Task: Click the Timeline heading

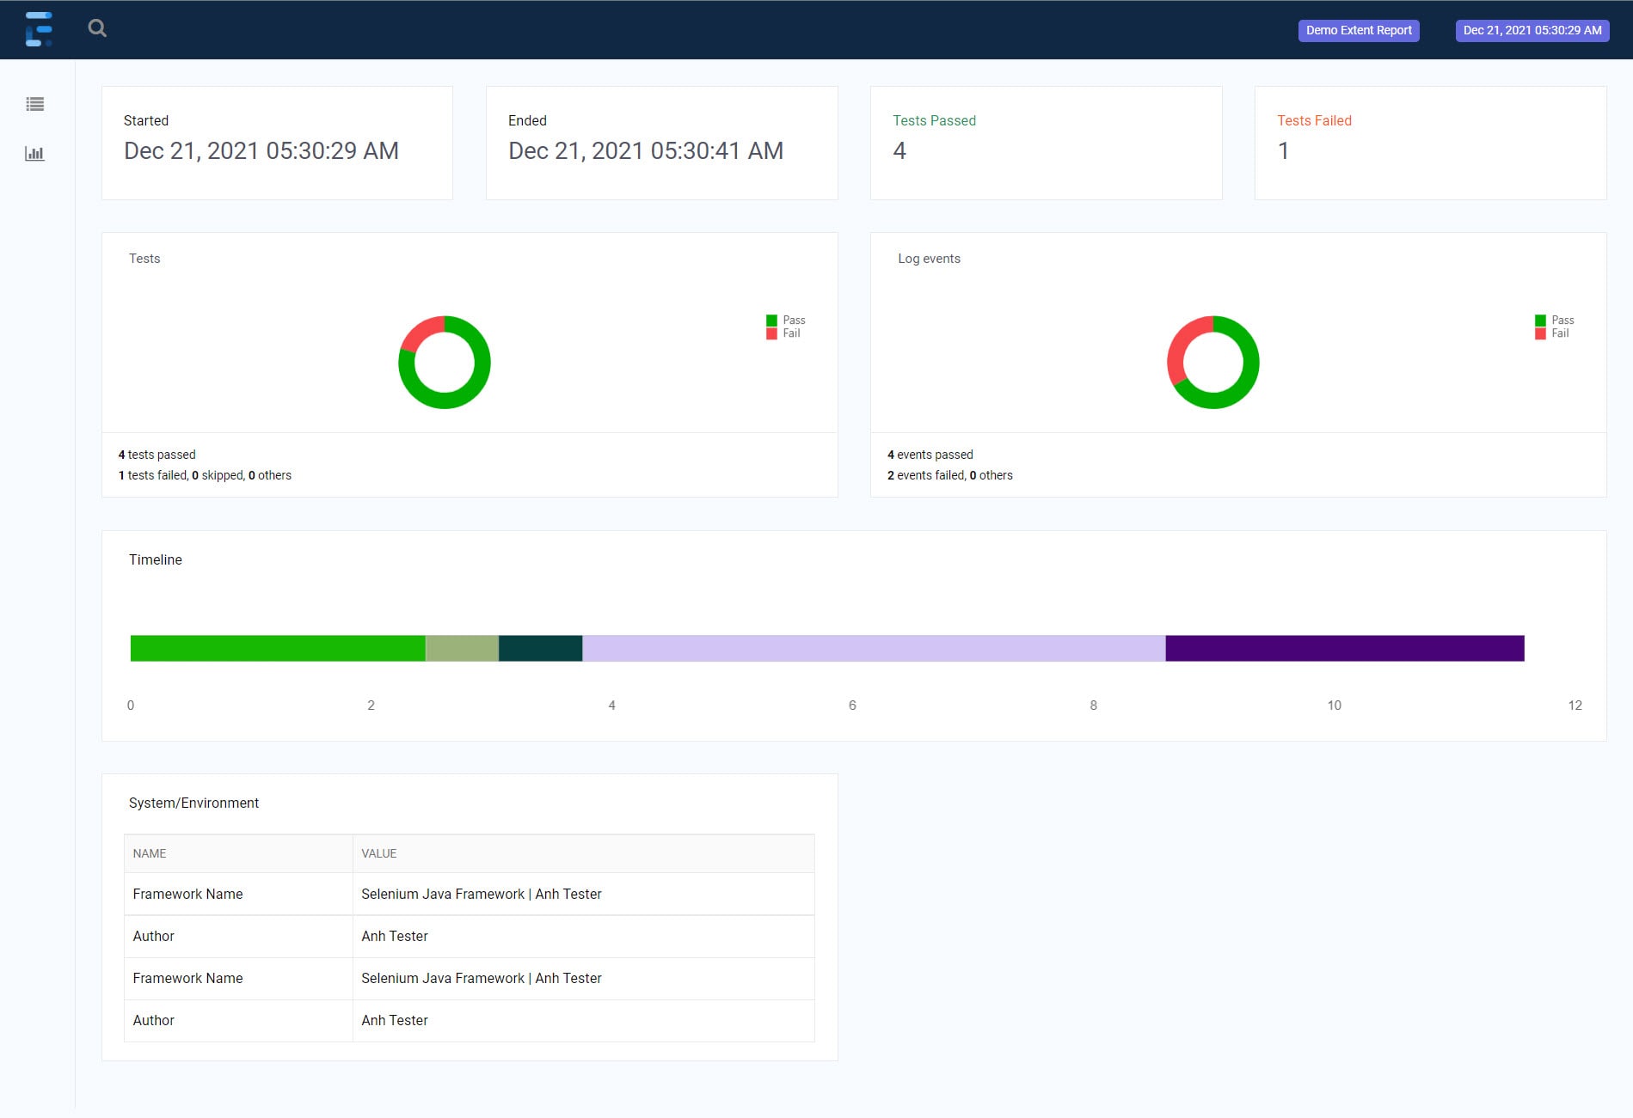Action: click(x=156, y=560)
